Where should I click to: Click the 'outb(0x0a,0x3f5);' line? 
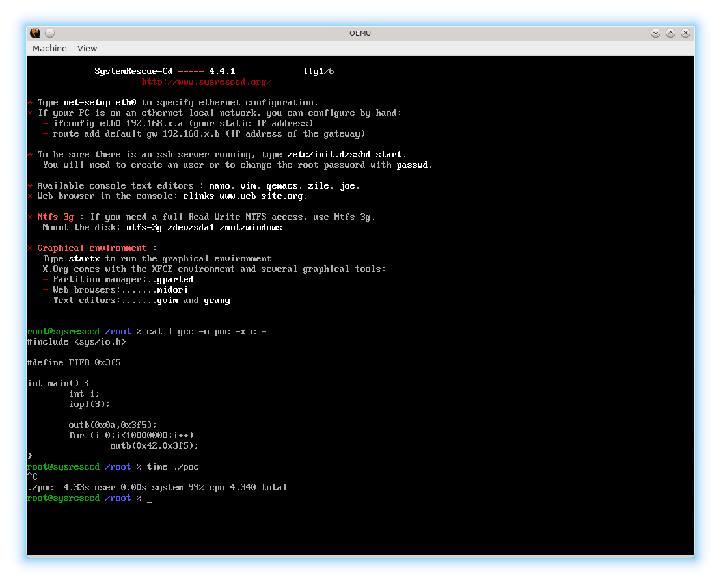[x=113, y=425]
